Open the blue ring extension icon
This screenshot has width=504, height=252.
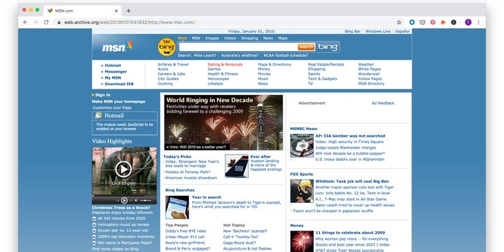[412, 22]
